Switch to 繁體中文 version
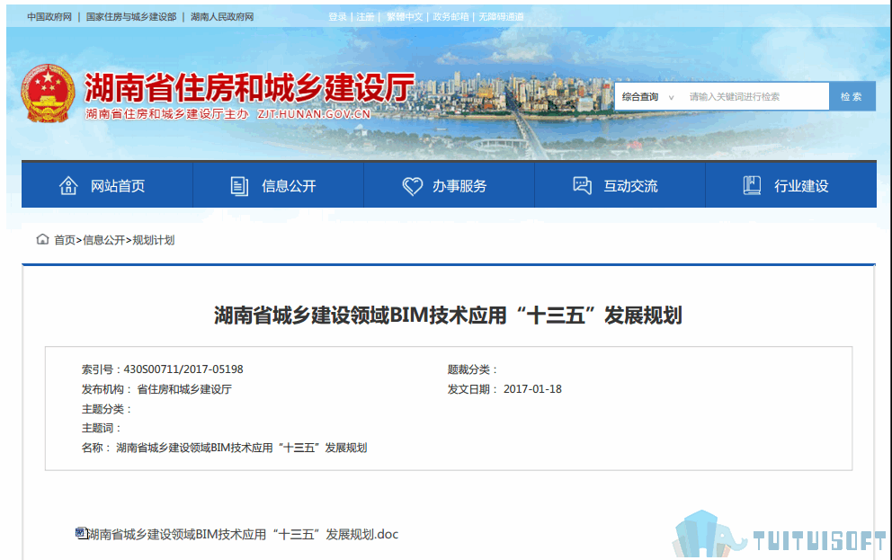 (405, 17)
